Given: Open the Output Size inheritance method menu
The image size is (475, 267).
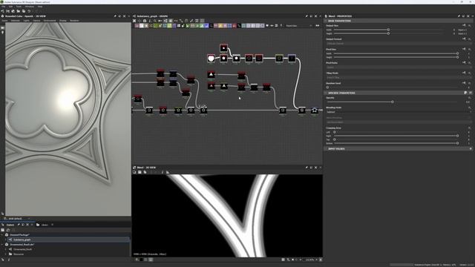Looking at the screenshot, I should (x=464, y=25).
